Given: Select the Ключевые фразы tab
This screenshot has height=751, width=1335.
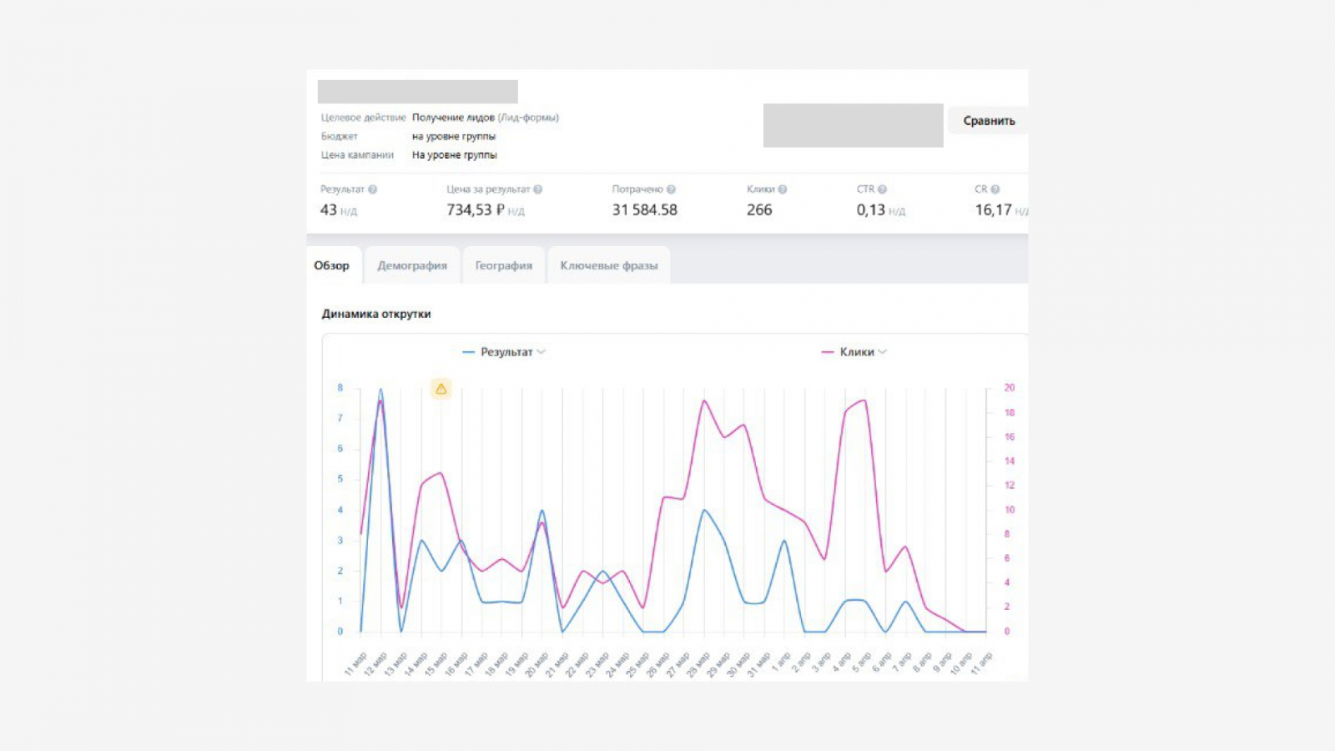Looking at the screenshot, I should click(x=608, y=265).
